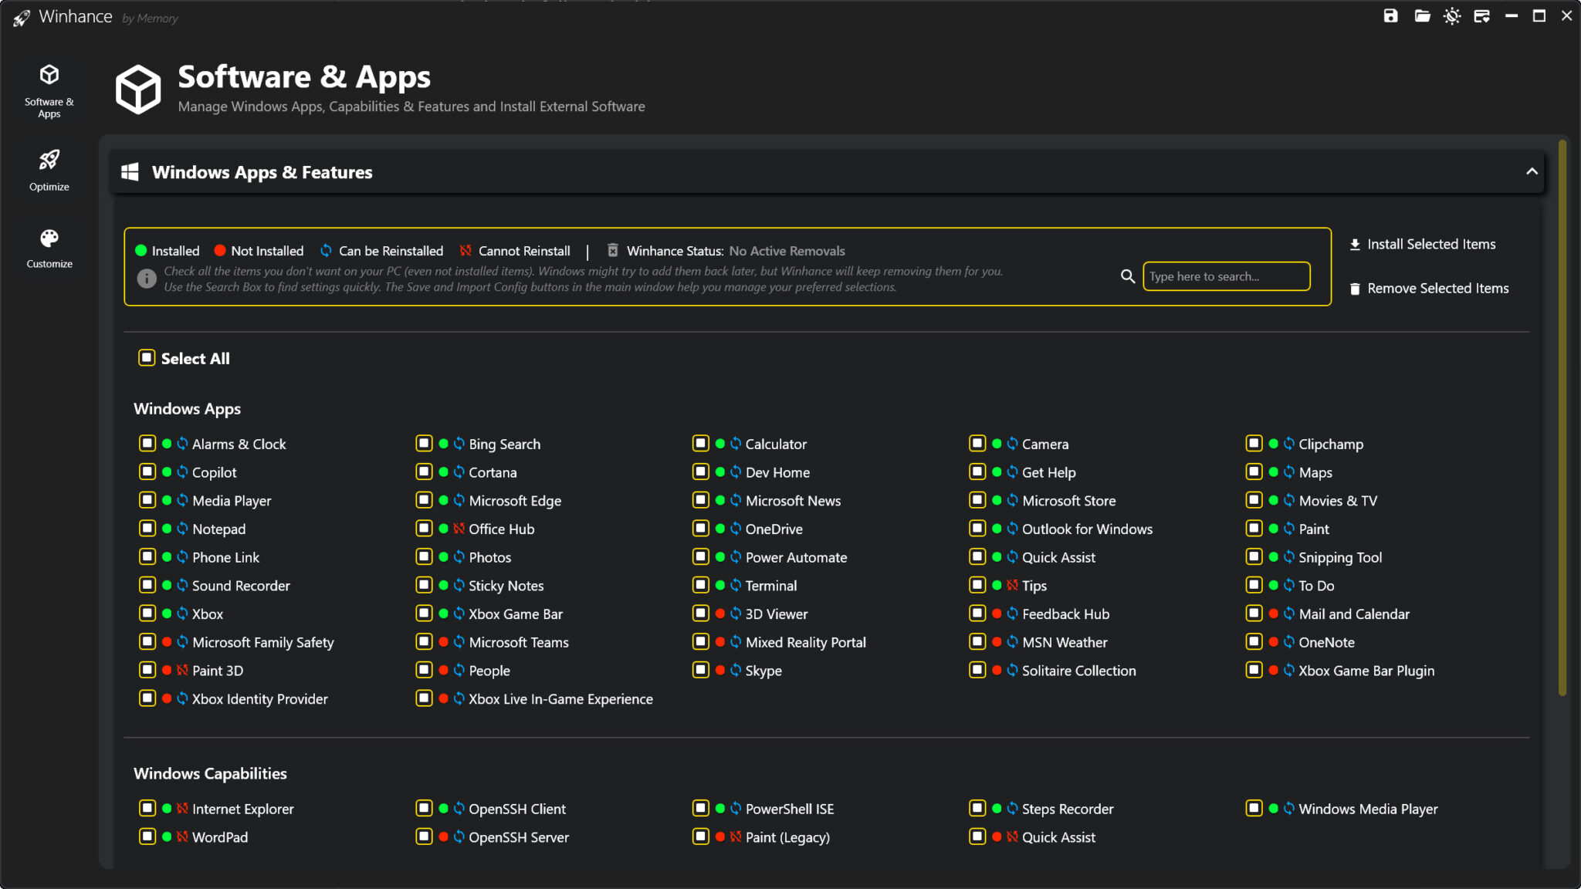Check the Paint 3D checkbox
The height and width of the screenshot is (889, 1581).
coord(147,670)
